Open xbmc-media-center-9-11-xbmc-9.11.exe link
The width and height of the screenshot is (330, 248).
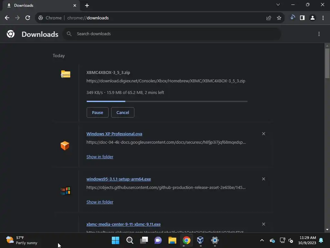pyautogui.click(x=123, y=224)
